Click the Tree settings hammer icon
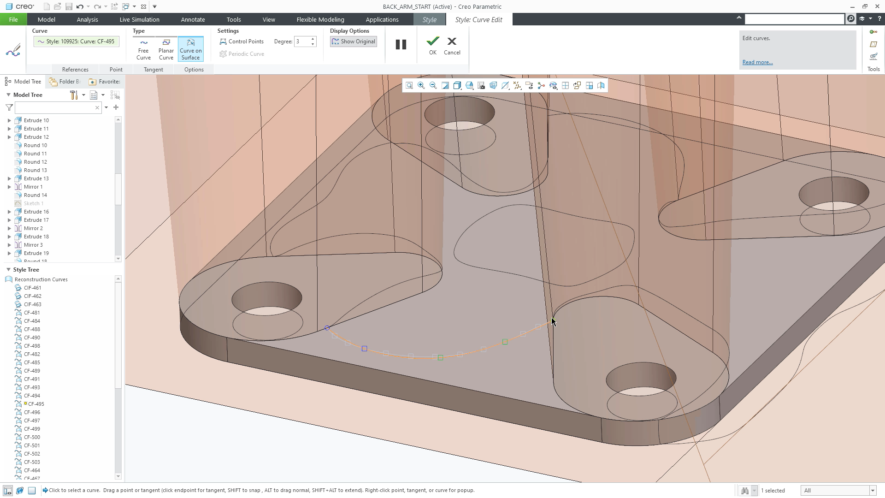 pos(74,95)
